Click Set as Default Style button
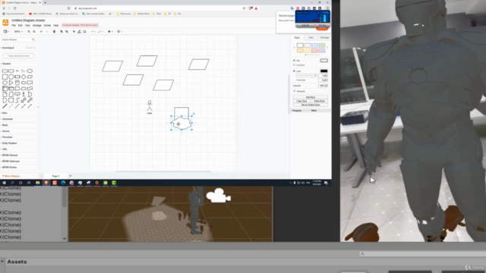 tap(311, 105)
